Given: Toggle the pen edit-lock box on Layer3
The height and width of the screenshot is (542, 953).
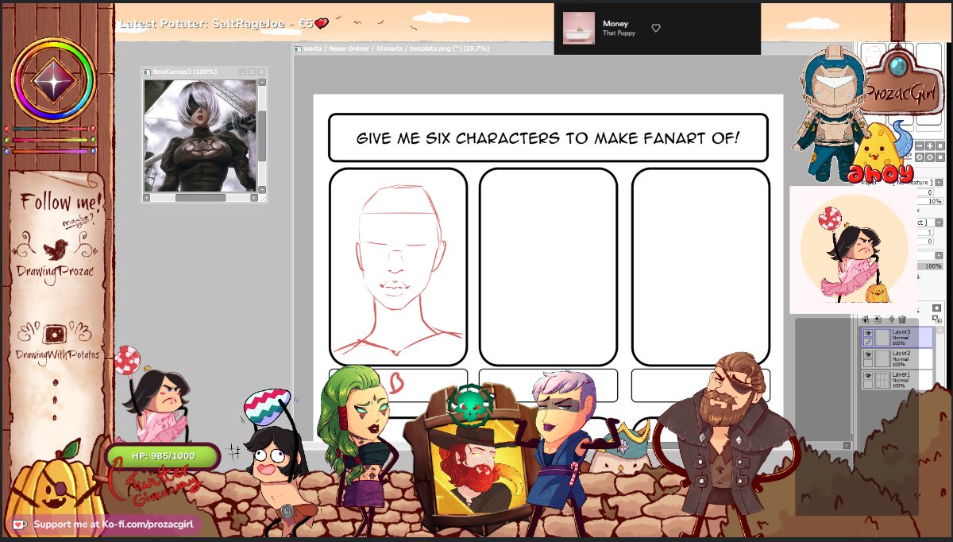Looking at the screenshot, I should 868,342.
